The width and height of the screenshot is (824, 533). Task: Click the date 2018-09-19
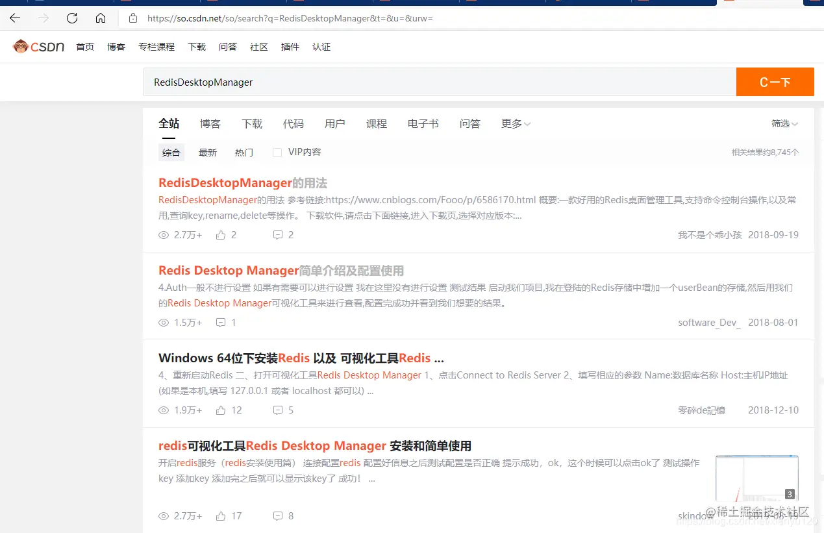(773, 235)
